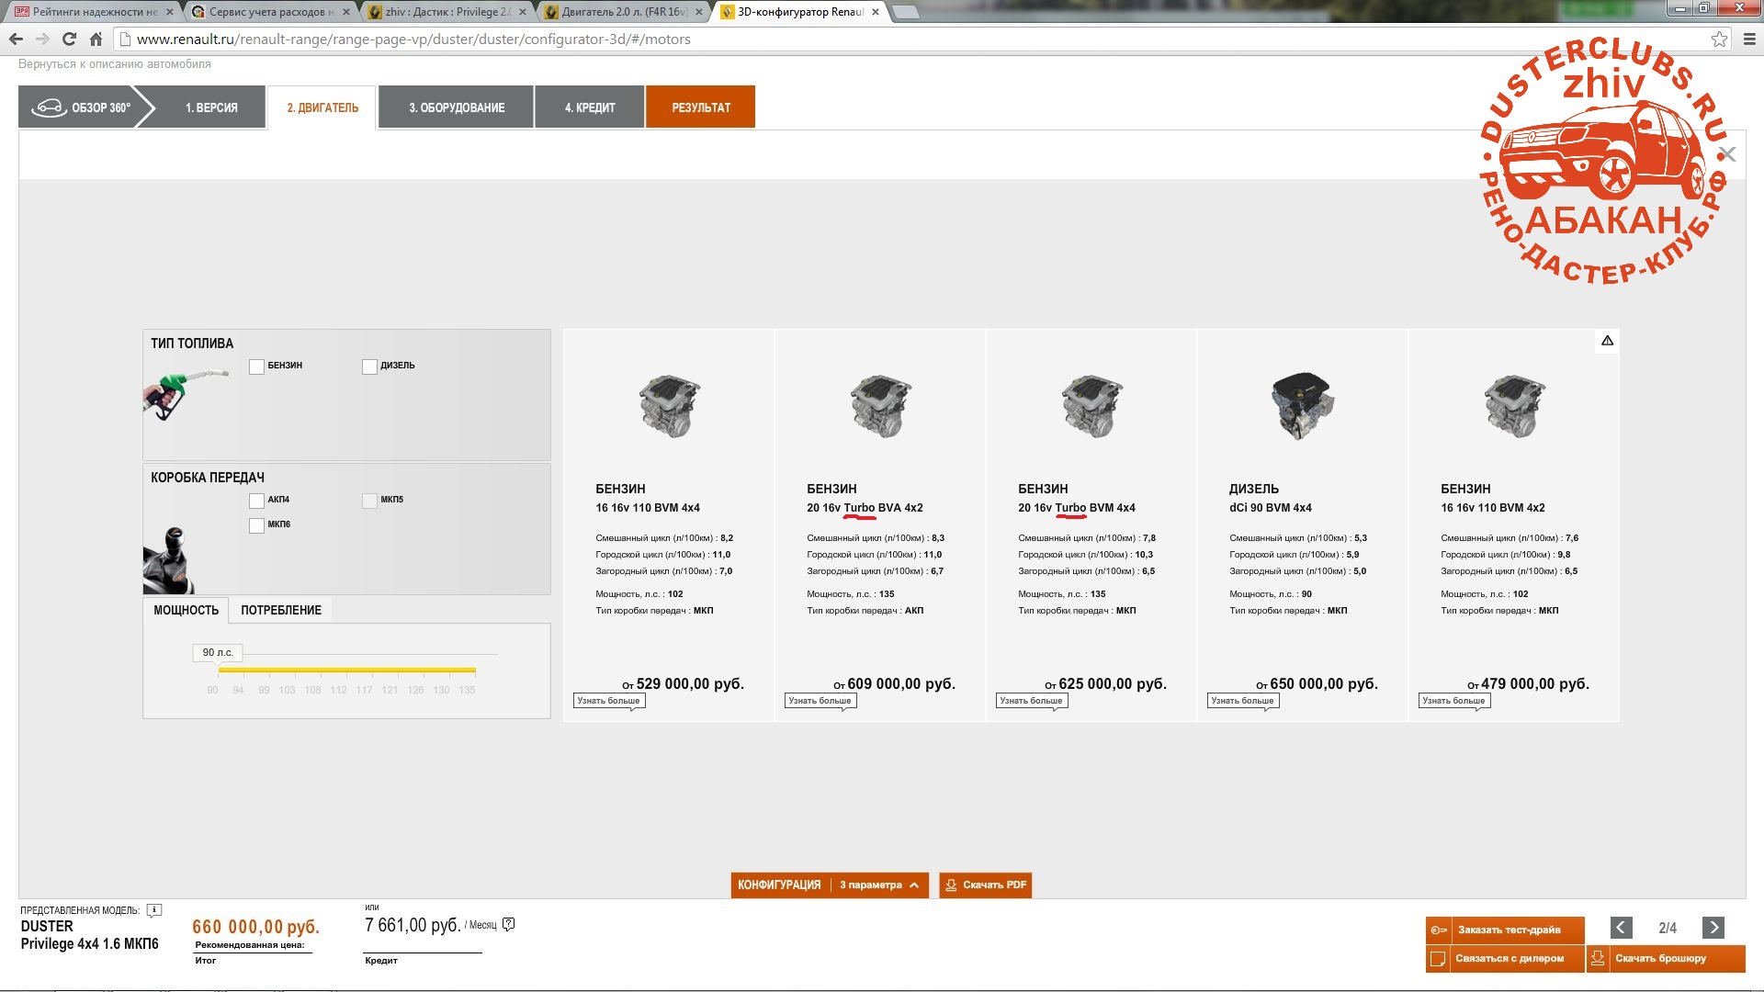Screen dimensions: 1764x992
Task: Download PDF with 'Скачать PDF'
Action: (x=986, y=885)
